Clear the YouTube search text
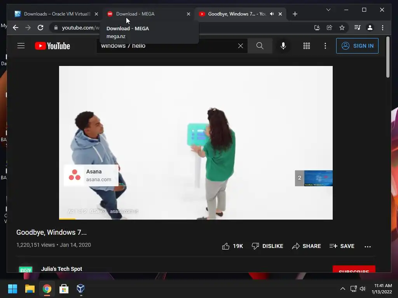The image size is (398, 298). tap(241, 46)
